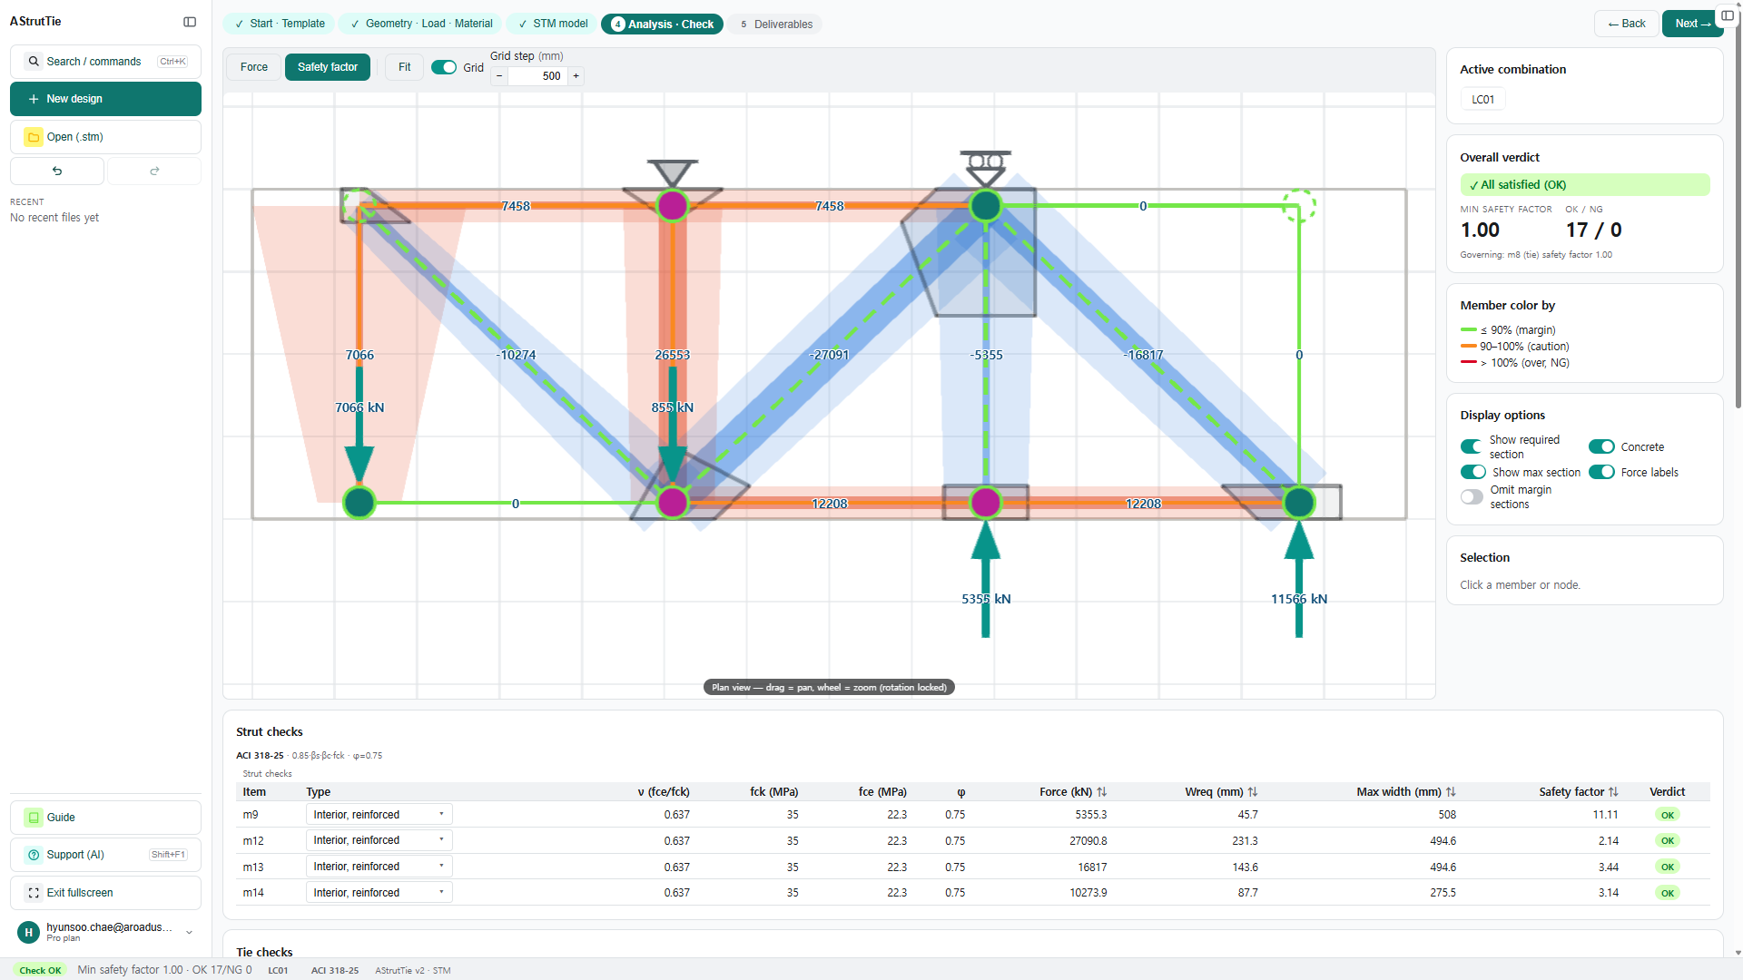Select the dashed node at top right
The height and width of the screenshot is (980, 1743).
(x=1299, y=206)
